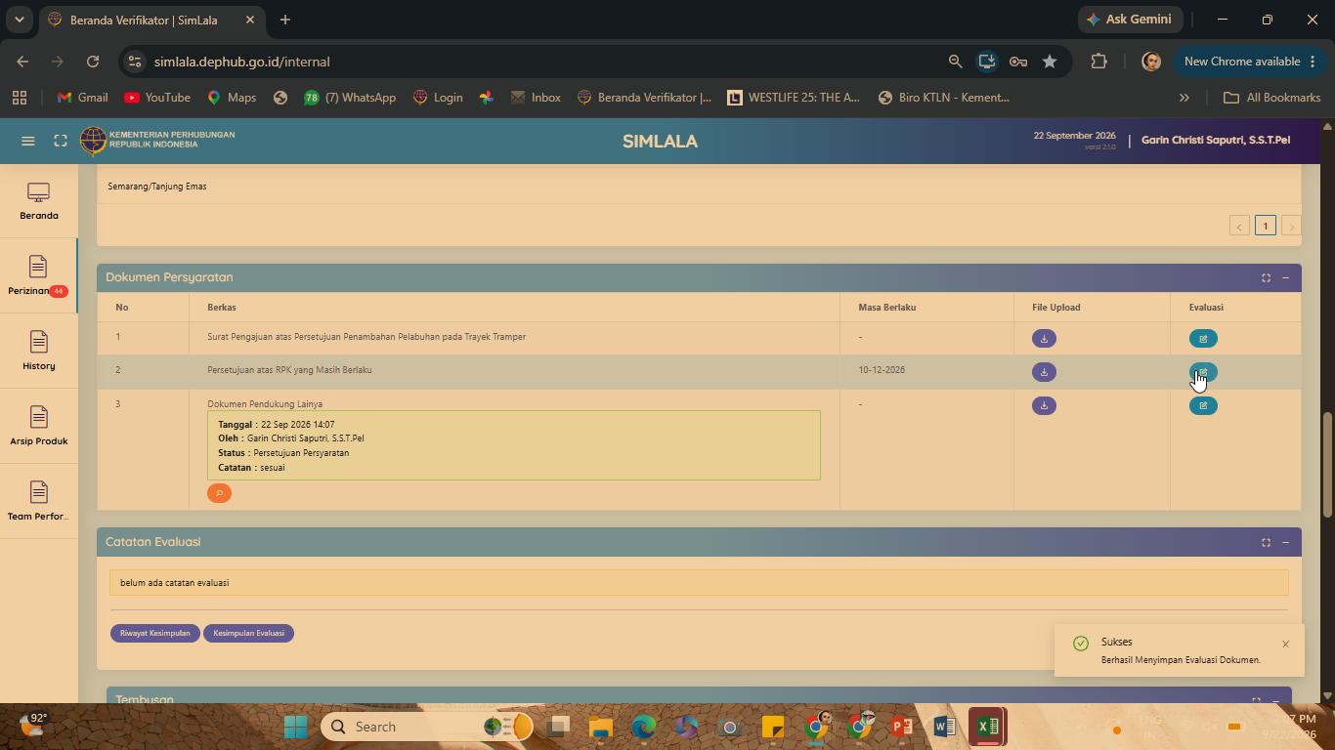Open evaluation for Persetujuan atas RPK row
1335x750 pixels.
tap(1203, 372)
